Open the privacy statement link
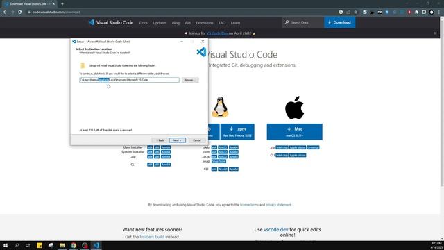The height and width of the screenshot is (250, 444). [278, 205]
